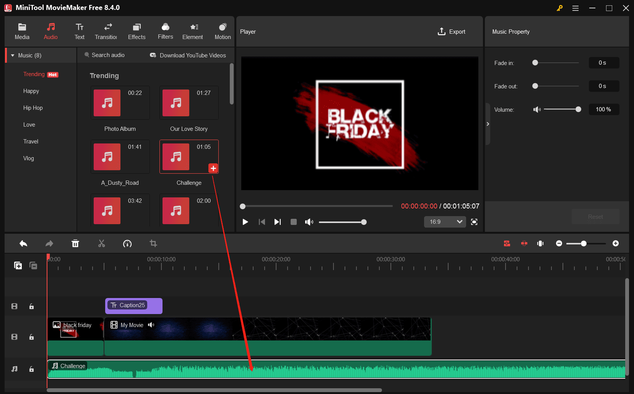Expand the Music Property side panel arrow

tap(488, 124)
